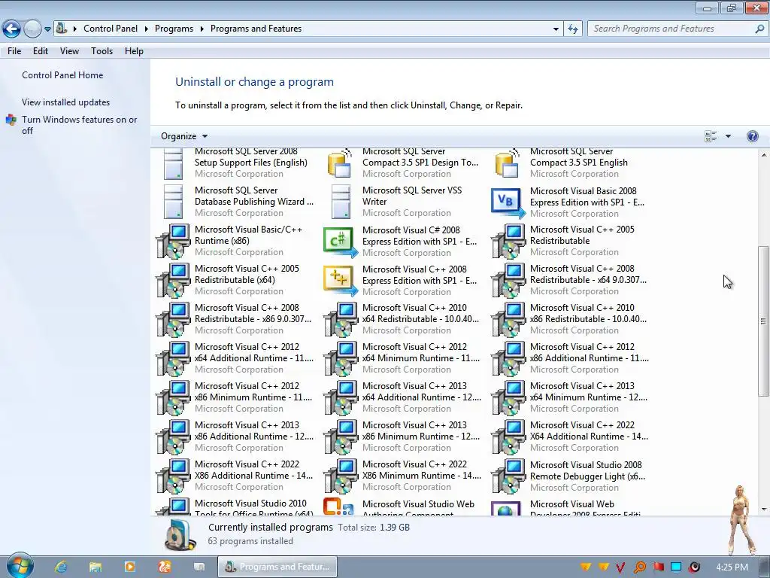This screenshot has width=770, height=578.
Task: Select Visual Basic 2008 Express Edition icon
Action: pos(508,202)
